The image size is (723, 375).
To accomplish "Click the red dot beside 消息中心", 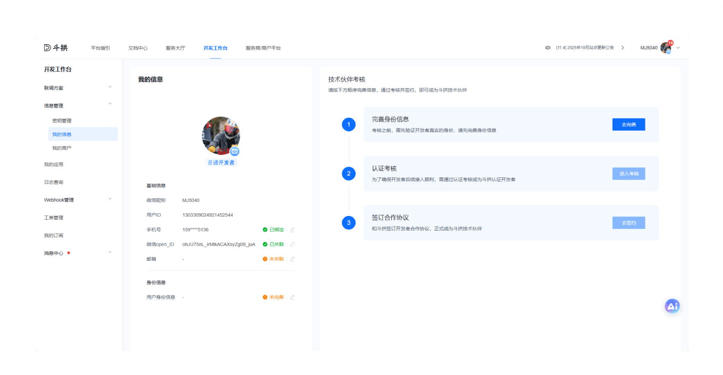I will tap(69, 253).
